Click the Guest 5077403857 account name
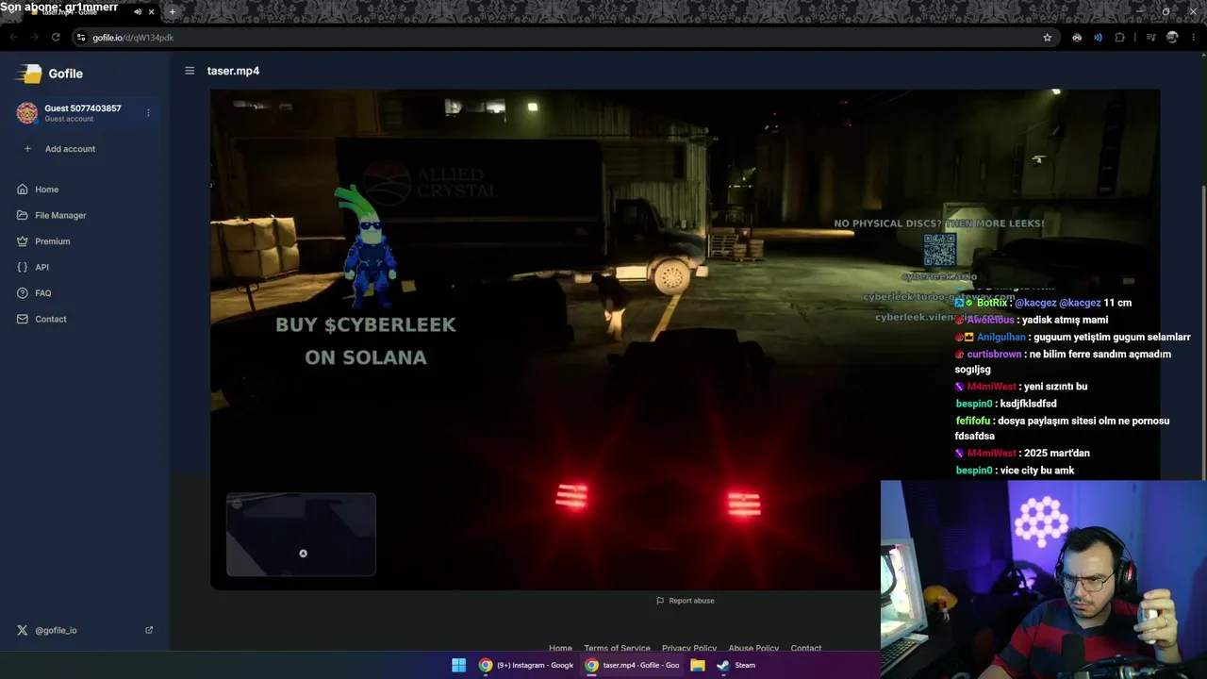Viewport: 1207px width, 679px height. [x=83, y=108]
